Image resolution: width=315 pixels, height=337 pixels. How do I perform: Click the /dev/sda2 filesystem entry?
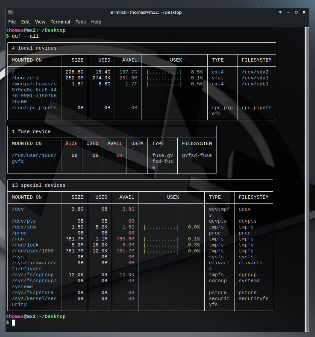point(255,72)
